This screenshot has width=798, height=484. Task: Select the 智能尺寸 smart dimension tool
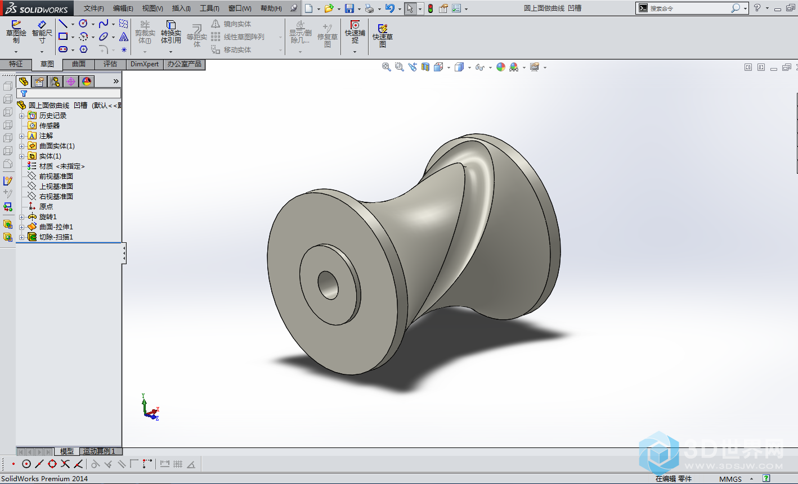pos(42,32)
